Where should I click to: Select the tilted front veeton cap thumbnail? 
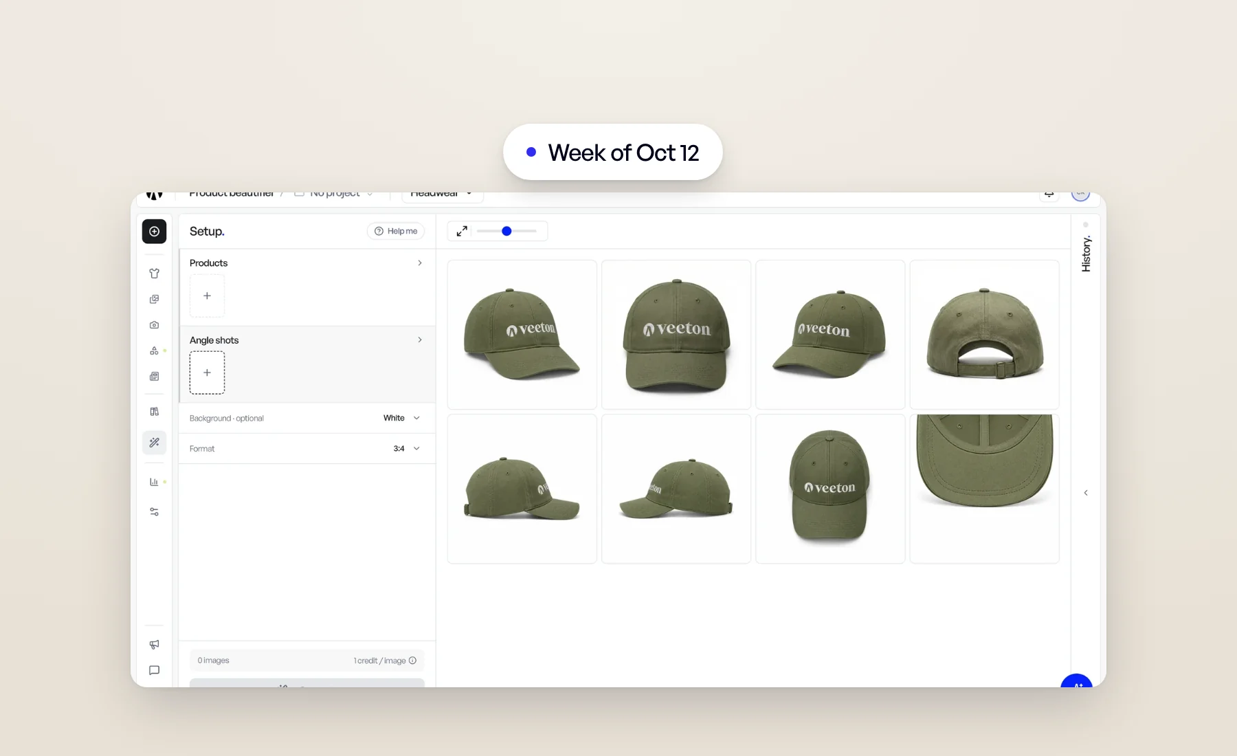point(830,489)
